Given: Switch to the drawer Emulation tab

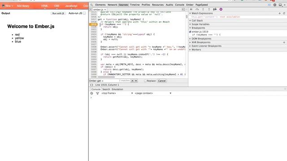Looking at the screenshot, I should (117, 89).
